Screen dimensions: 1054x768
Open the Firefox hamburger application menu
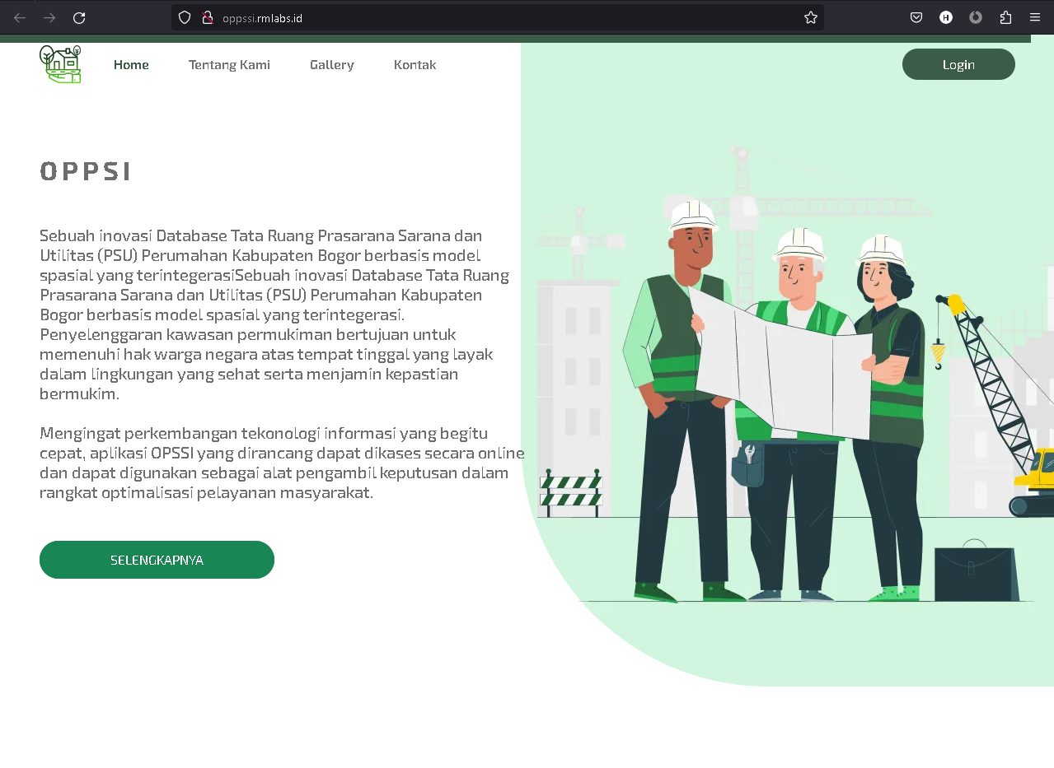point(1035,17)
